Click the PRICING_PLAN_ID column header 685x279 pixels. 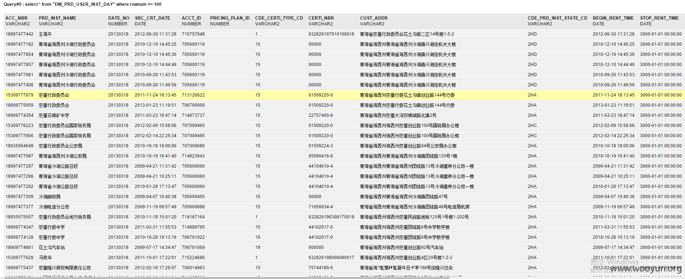point(230,18)
